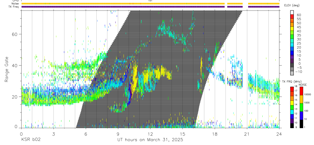Select the yellow swatch in the TX FRQ colorbar
This screenshot has height=145, width=314.
pyautogui.click(x=292, y=103)
